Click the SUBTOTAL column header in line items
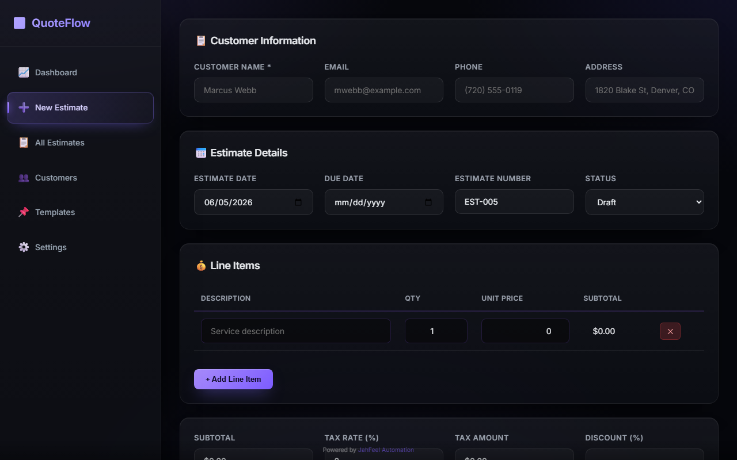 602,298
